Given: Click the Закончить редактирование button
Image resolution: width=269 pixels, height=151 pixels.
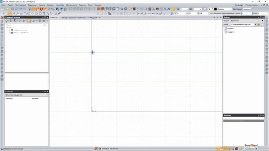Looking at the screenshot, I should click(222, 13).
